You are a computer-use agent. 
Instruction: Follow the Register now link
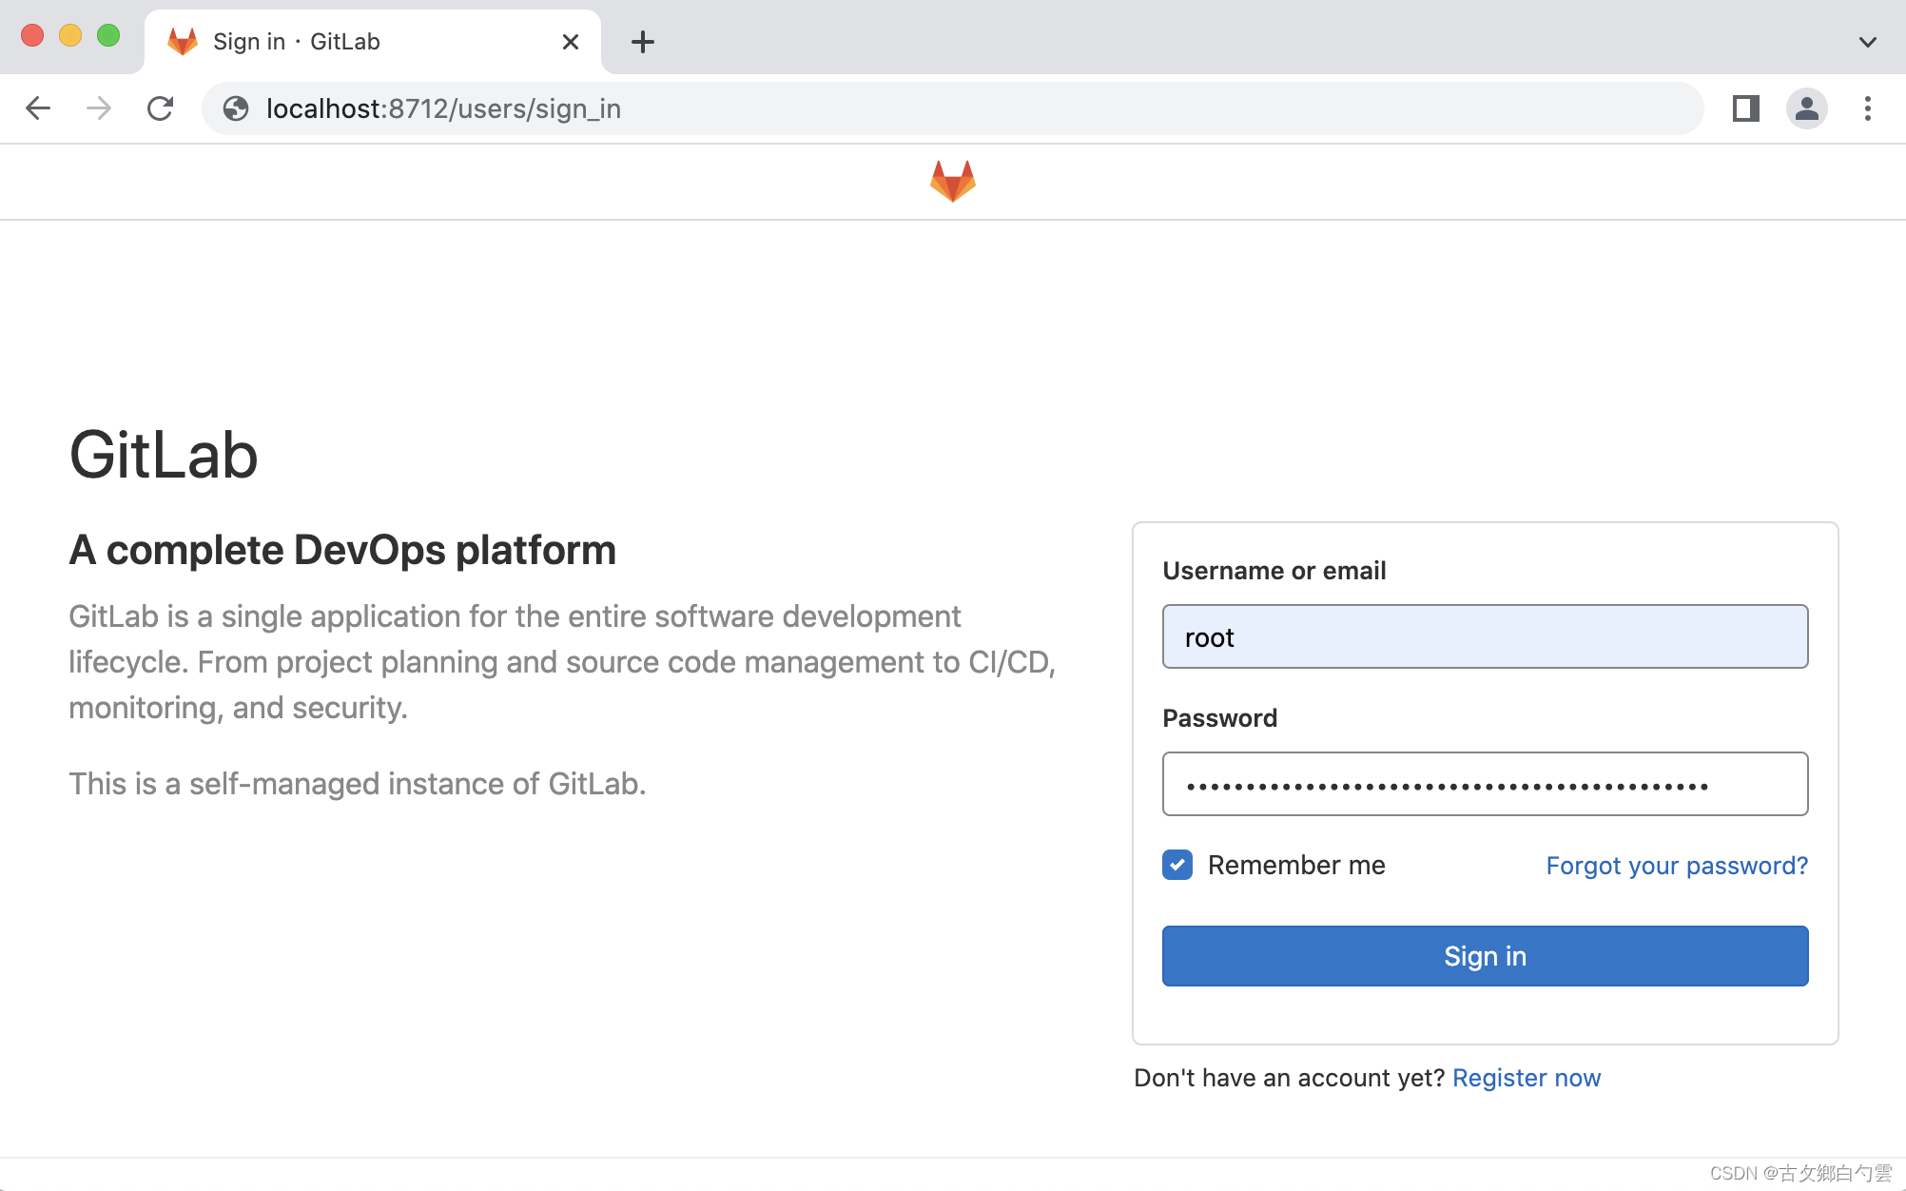pos(1527,1078)
